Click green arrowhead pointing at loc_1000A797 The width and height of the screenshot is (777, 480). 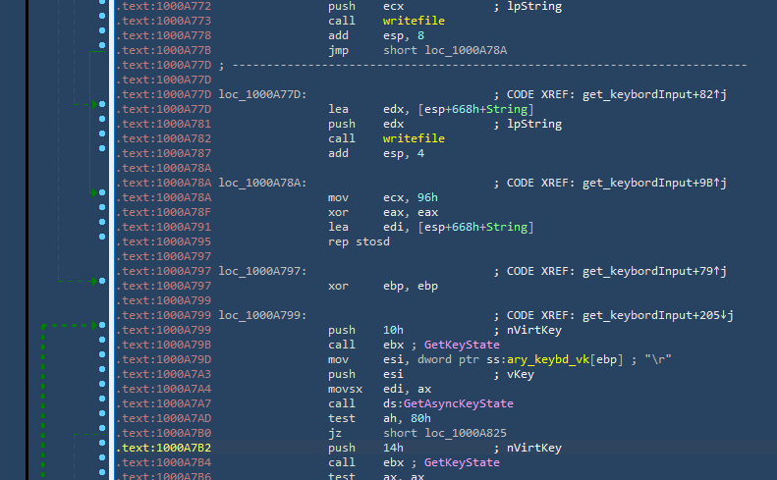tap(94, 282)
